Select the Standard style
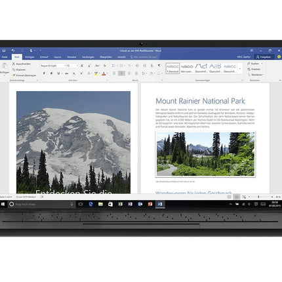The image size is (282, 282). [x=172, y=68]
